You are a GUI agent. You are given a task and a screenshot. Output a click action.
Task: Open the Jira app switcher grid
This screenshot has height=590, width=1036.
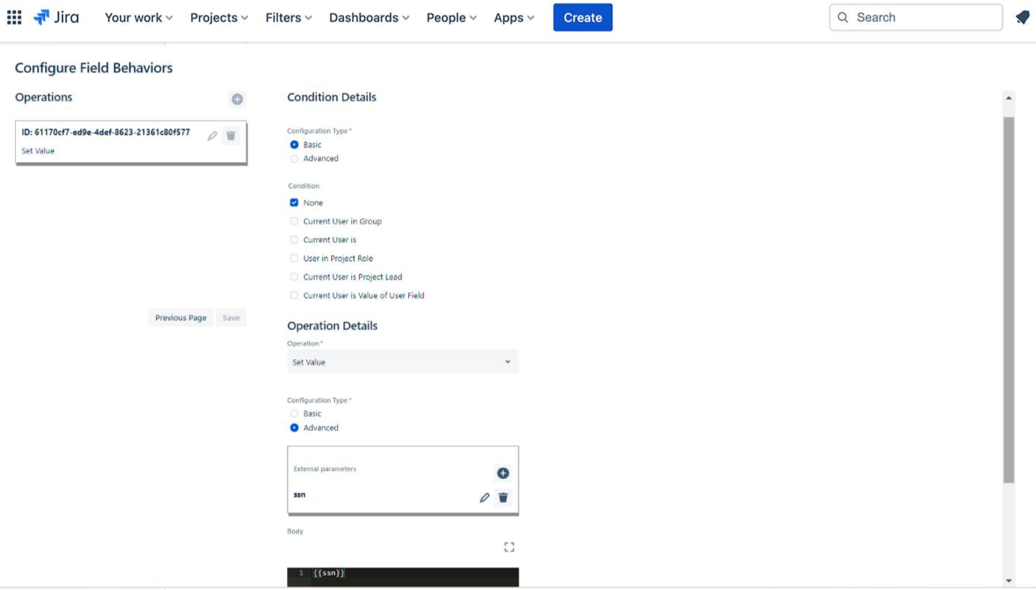(14, 17)
